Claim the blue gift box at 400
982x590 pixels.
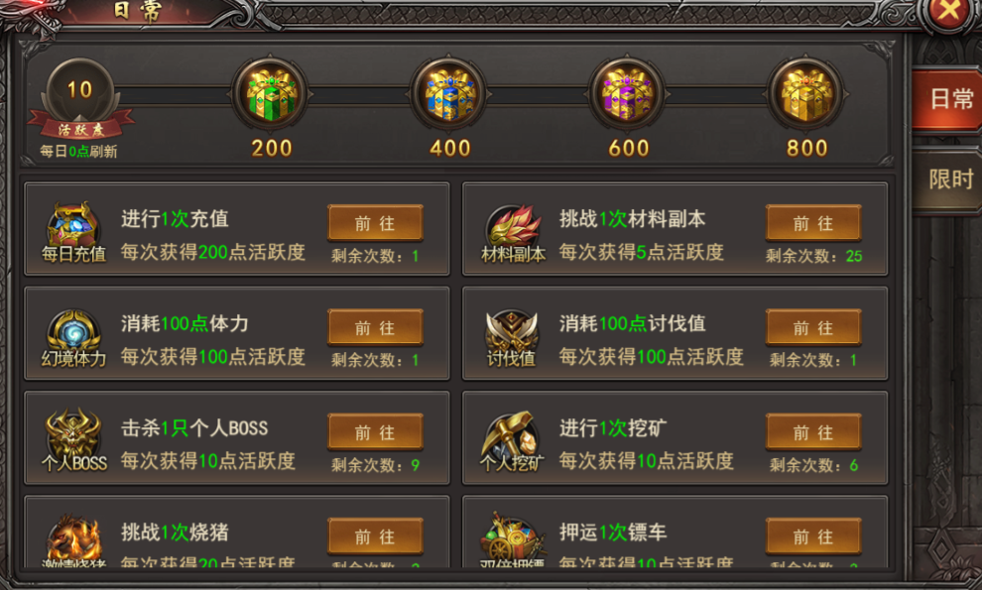[449, 94]
